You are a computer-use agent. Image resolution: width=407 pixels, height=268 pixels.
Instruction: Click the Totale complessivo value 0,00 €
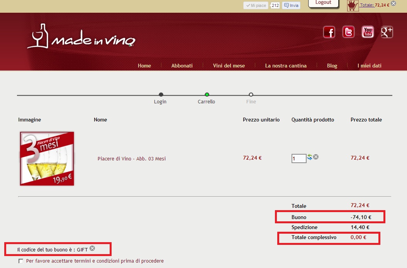[x=358, y=238]
